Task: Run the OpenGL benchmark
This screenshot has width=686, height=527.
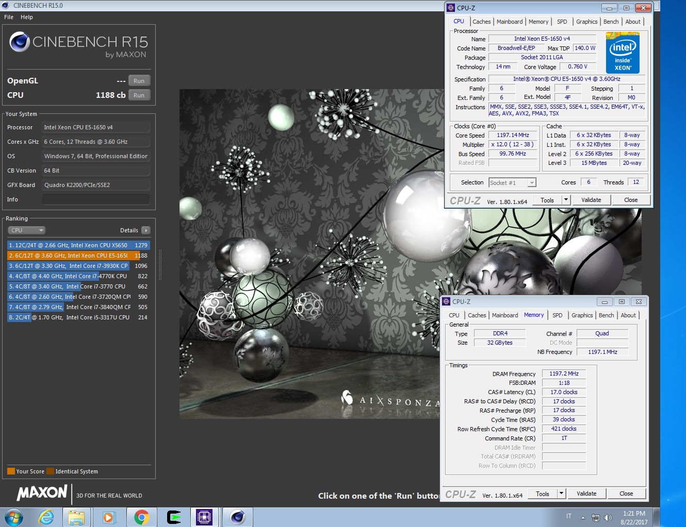Action: click(139, 81)
